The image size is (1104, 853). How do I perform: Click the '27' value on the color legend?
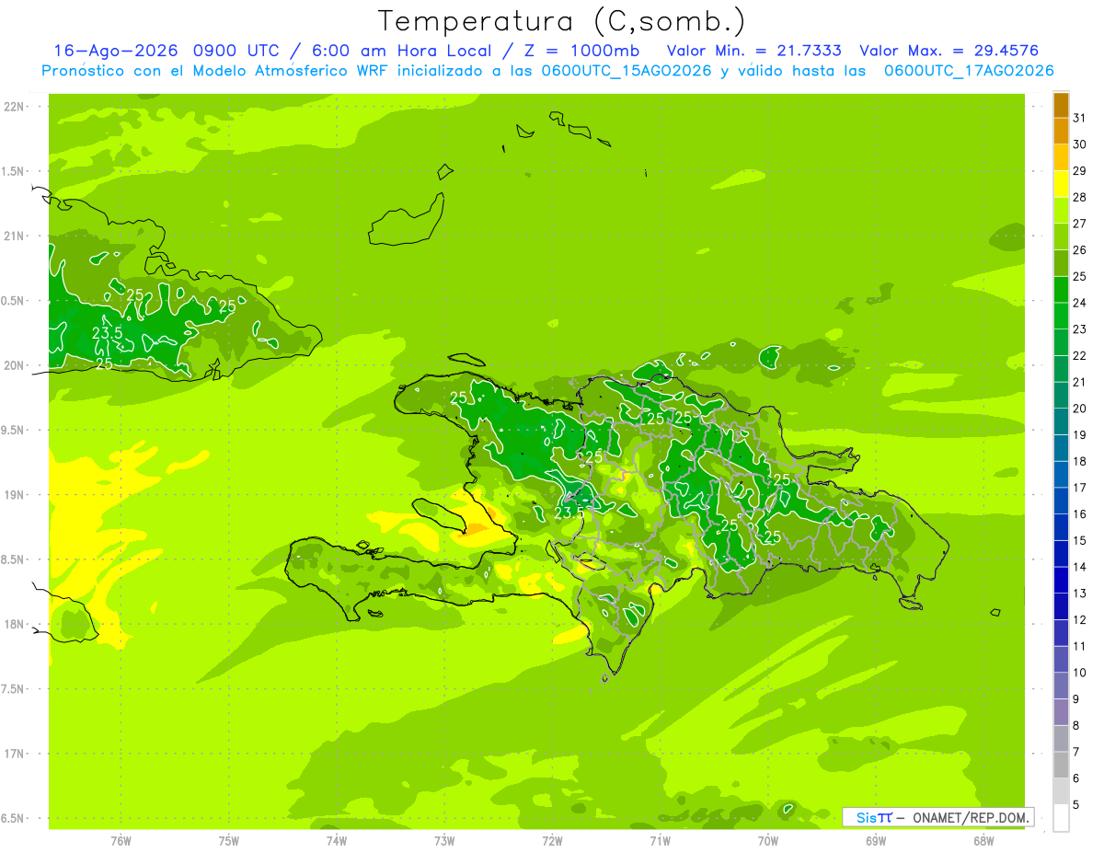click(1080, 224)
